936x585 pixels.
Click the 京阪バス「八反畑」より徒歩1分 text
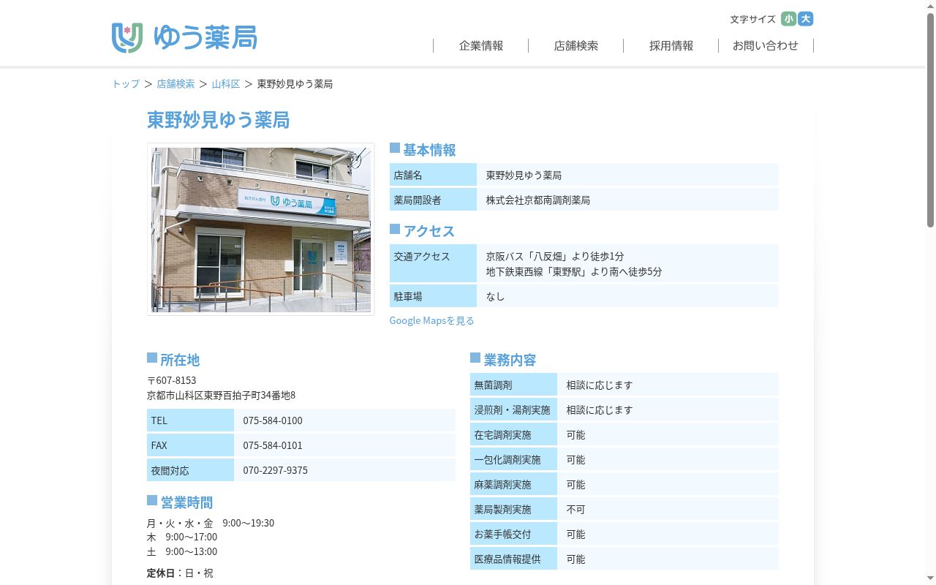555,257
